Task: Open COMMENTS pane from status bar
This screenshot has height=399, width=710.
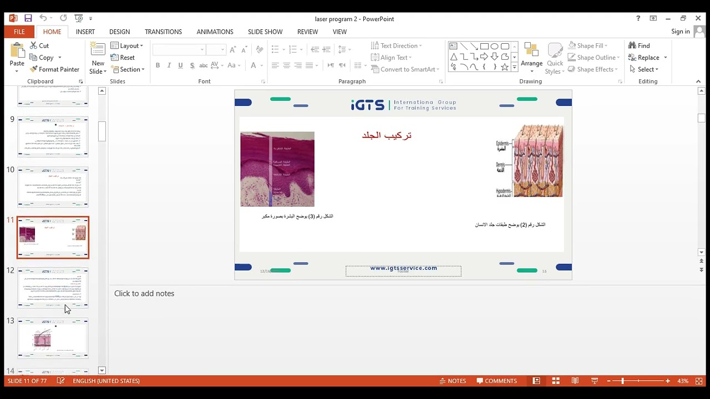Action: coord(495,381)
